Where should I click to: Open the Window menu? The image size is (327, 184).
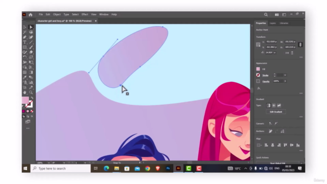coord(104,14)
